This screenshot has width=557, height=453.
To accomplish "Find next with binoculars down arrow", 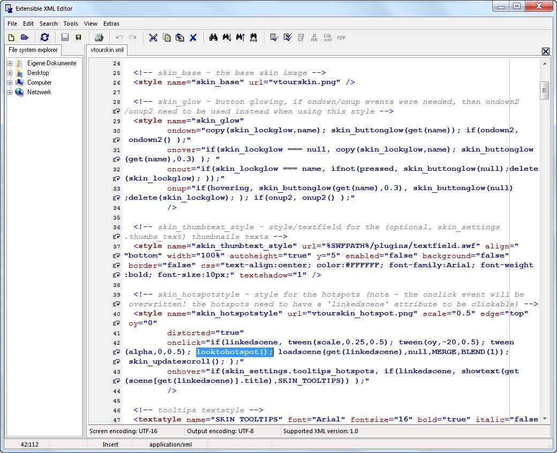I will click(x=227, y=37).
